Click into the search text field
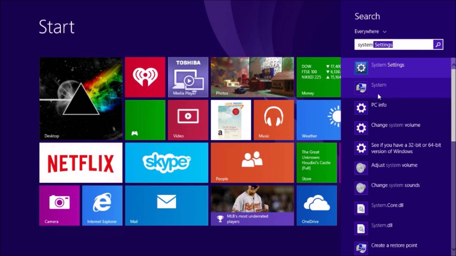This screenshot has height=256, width=456. [394, 44]
